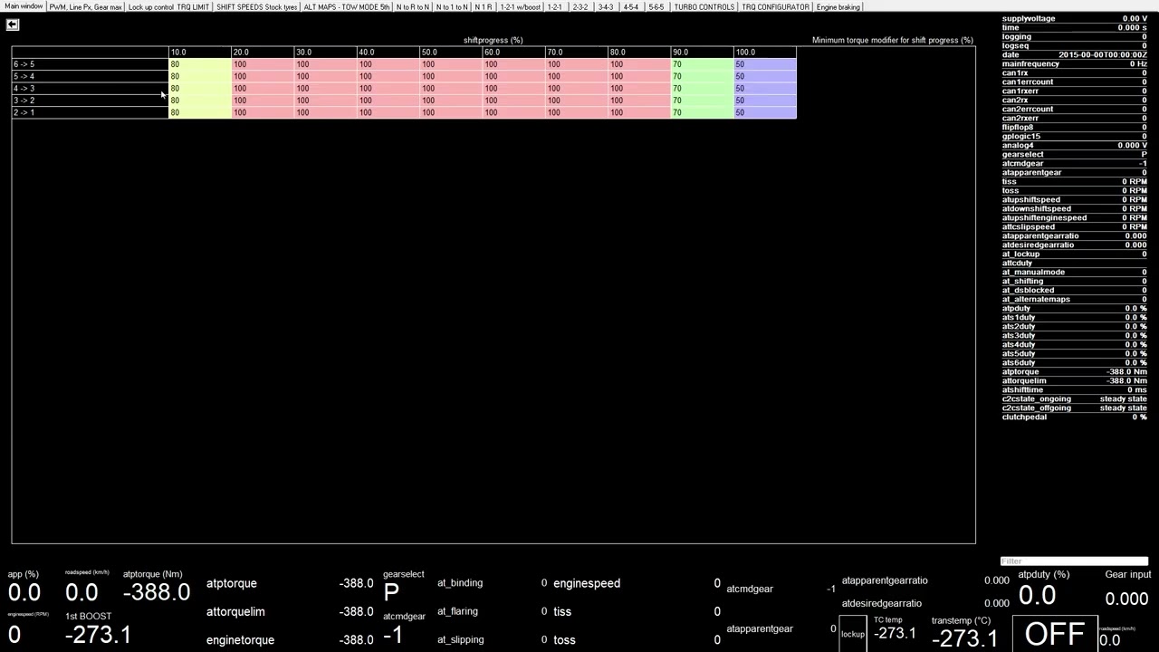Image resolution: width=1159 pixels, height=652 pixels.
Task: Select the date row in the sidebar
Action: (1074, 54)
